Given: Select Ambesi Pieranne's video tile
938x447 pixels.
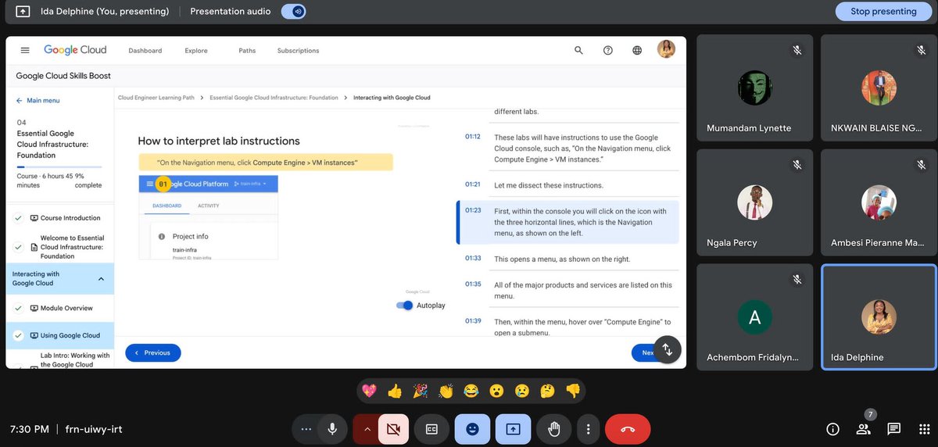Looking at the screenshot, I should 879,202.
